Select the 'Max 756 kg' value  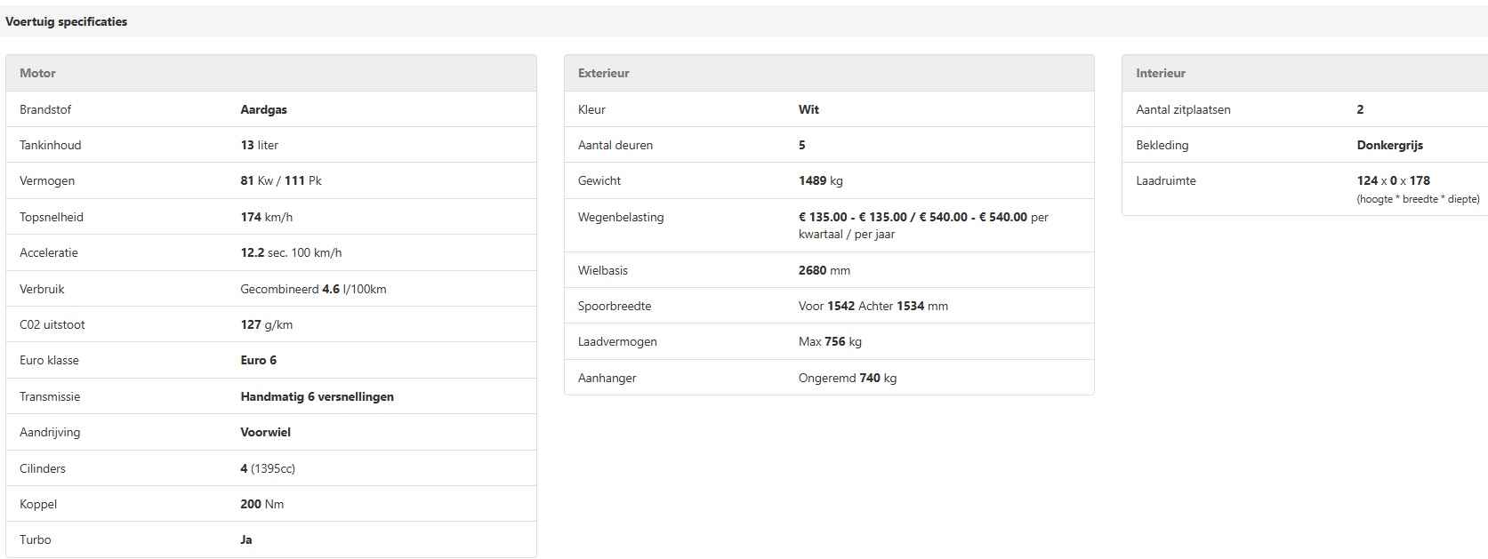(830, 341)
